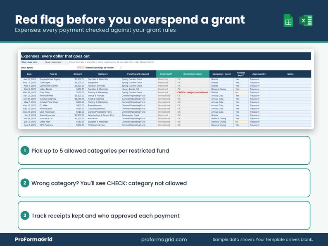Click the Venue & Rentals category cell
The image size is (328, 246).
[x=103, y=95]
